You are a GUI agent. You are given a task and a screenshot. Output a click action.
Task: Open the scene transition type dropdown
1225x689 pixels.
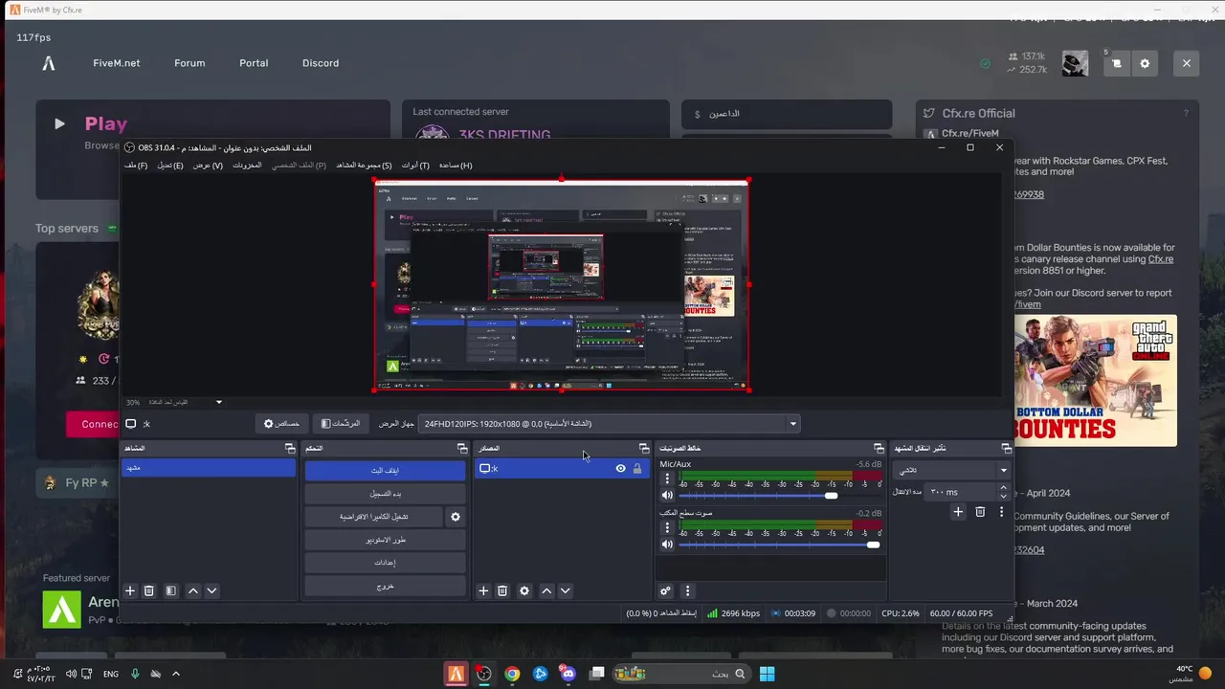click(x=951, y=470)
